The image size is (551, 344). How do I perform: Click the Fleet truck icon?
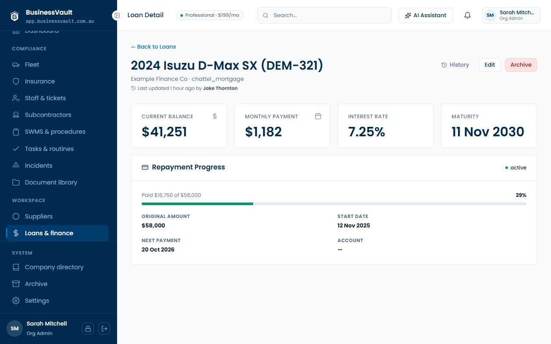point(16,64)
